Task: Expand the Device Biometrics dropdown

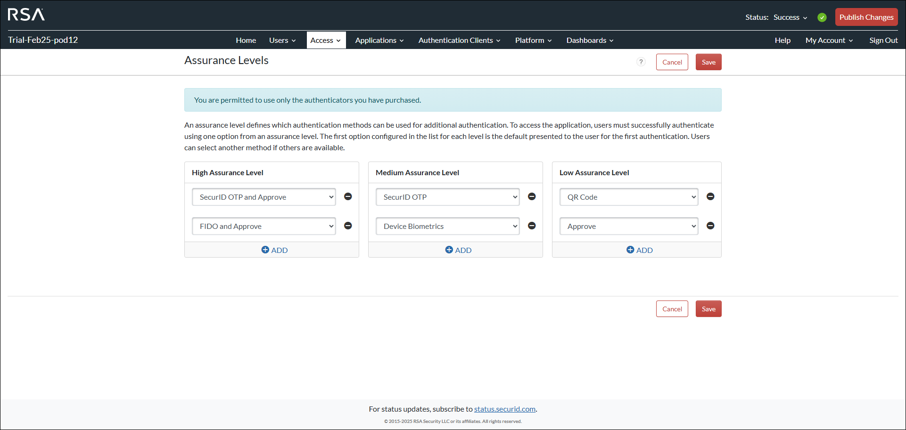Action: click(x=447, y=226)
